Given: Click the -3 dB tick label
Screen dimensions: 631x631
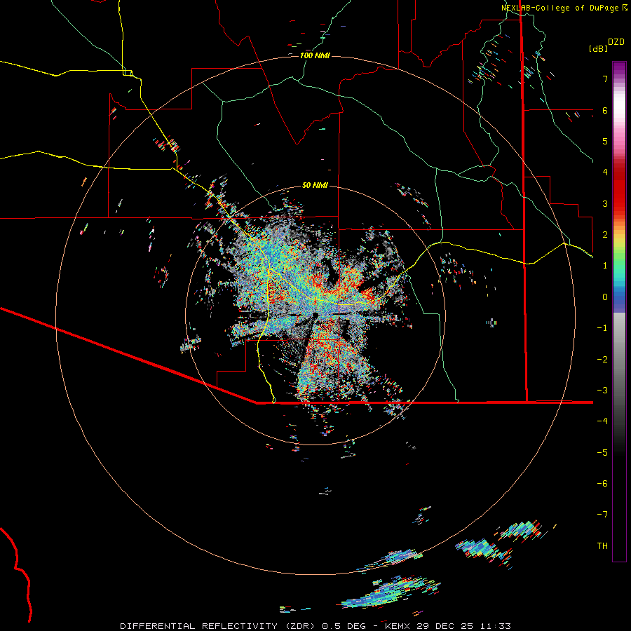Looking at the screenshot, I should tap(602, 391).
